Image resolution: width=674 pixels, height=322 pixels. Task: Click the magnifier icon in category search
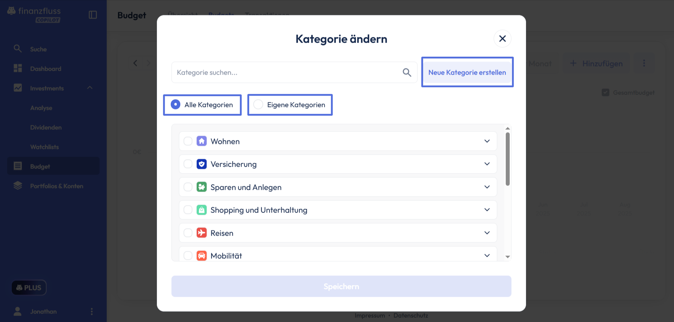(407, 73)
